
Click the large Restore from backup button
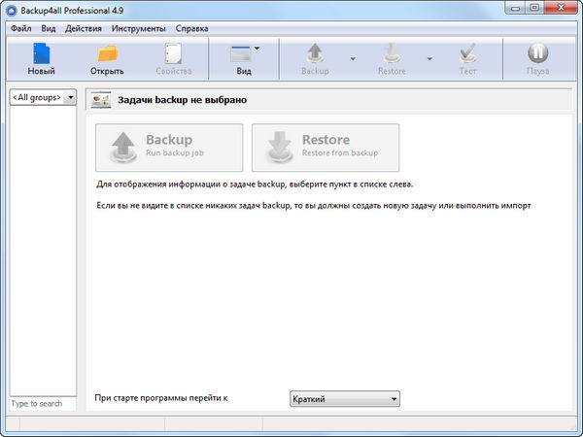point(326,148)
